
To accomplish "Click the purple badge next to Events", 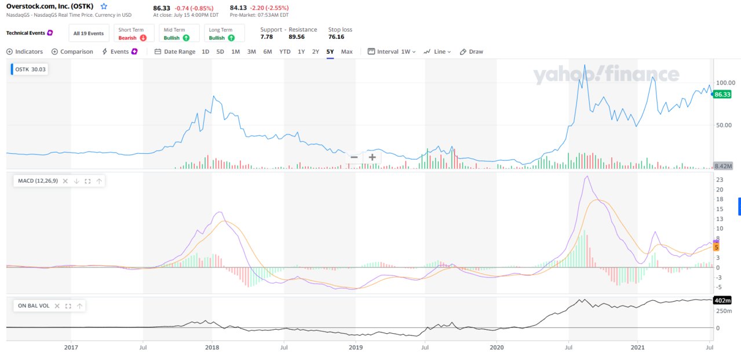I will click(x=134, y=51).
